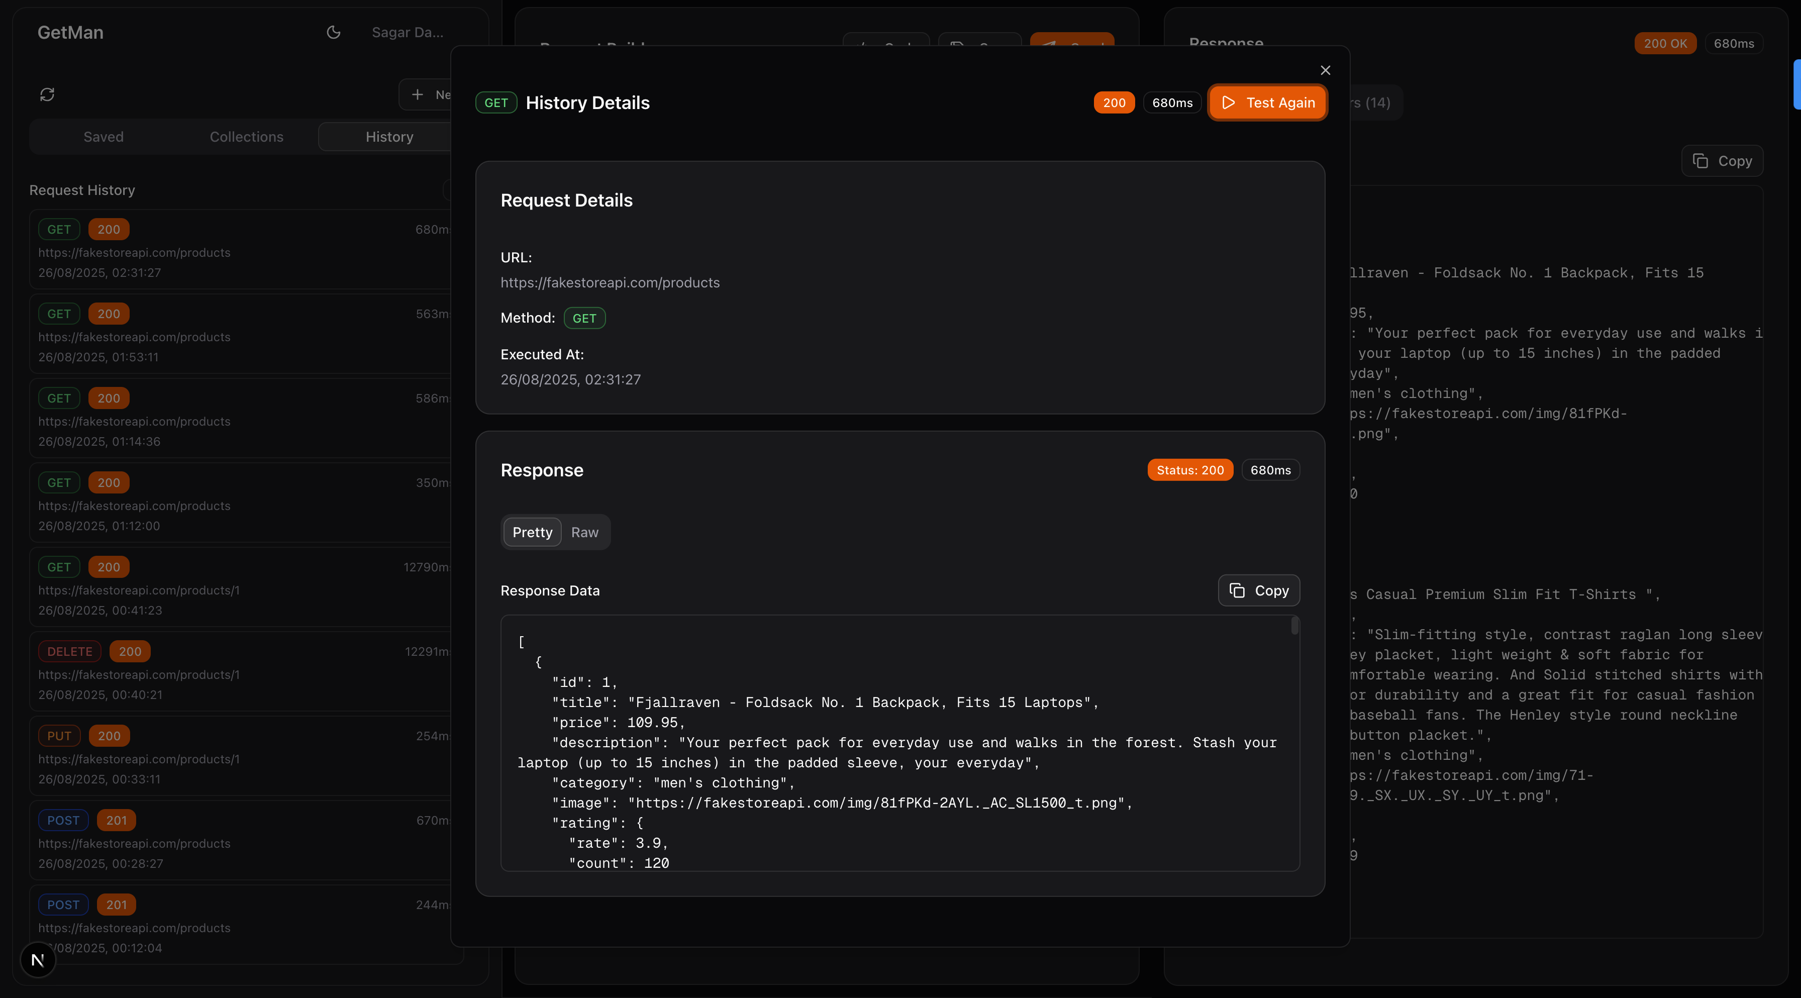Open the Next.js dev tools badge
1801x998 pixels.
pos(38,959)
